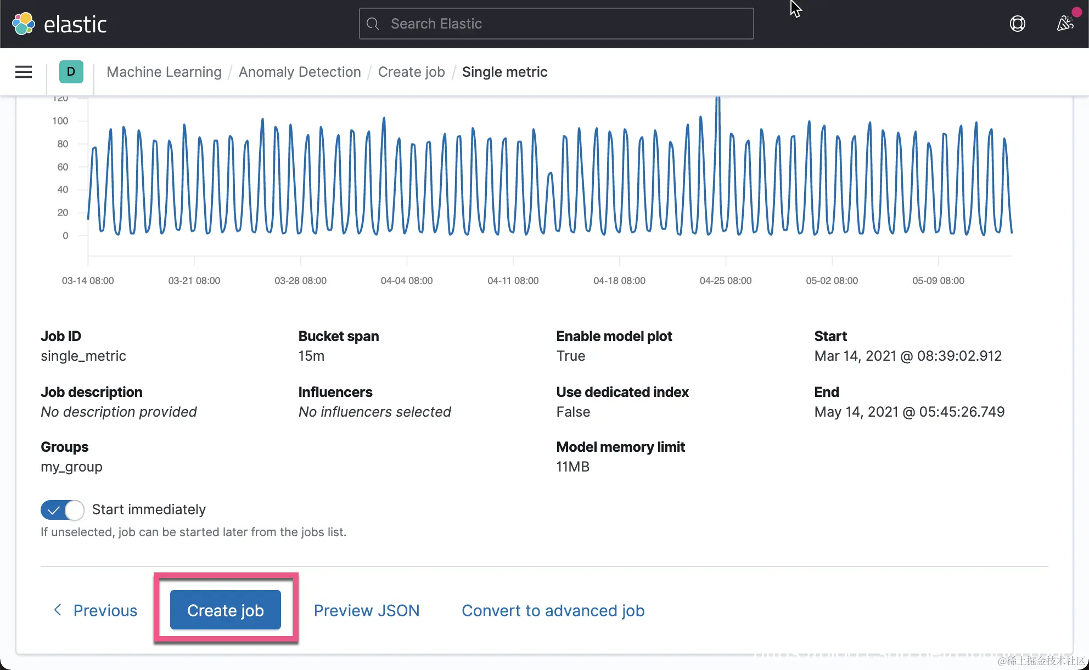
Task: Open the Create job breadcrumb
Action: click(x=411, y=72)
